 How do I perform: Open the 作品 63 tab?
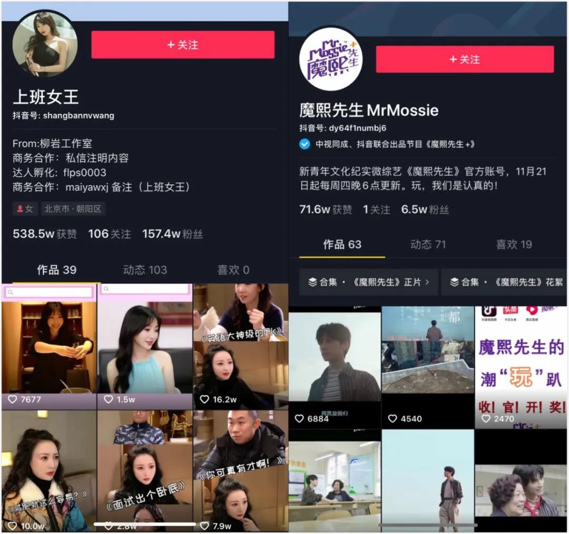point(342,244)
